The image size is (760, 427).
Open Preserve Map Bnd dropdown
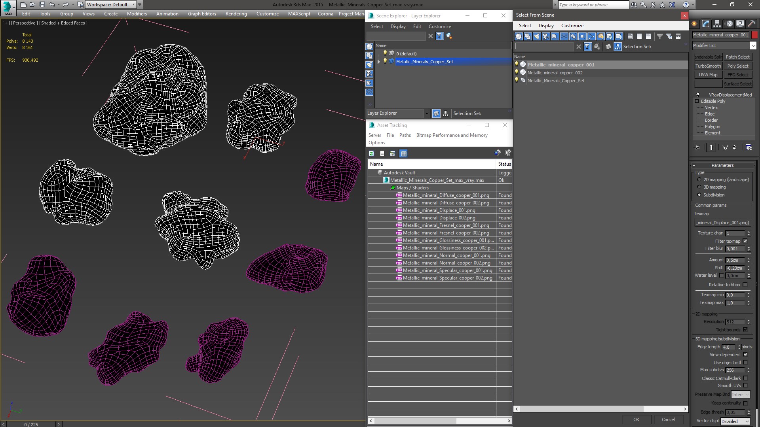click(x=740, y=395)
